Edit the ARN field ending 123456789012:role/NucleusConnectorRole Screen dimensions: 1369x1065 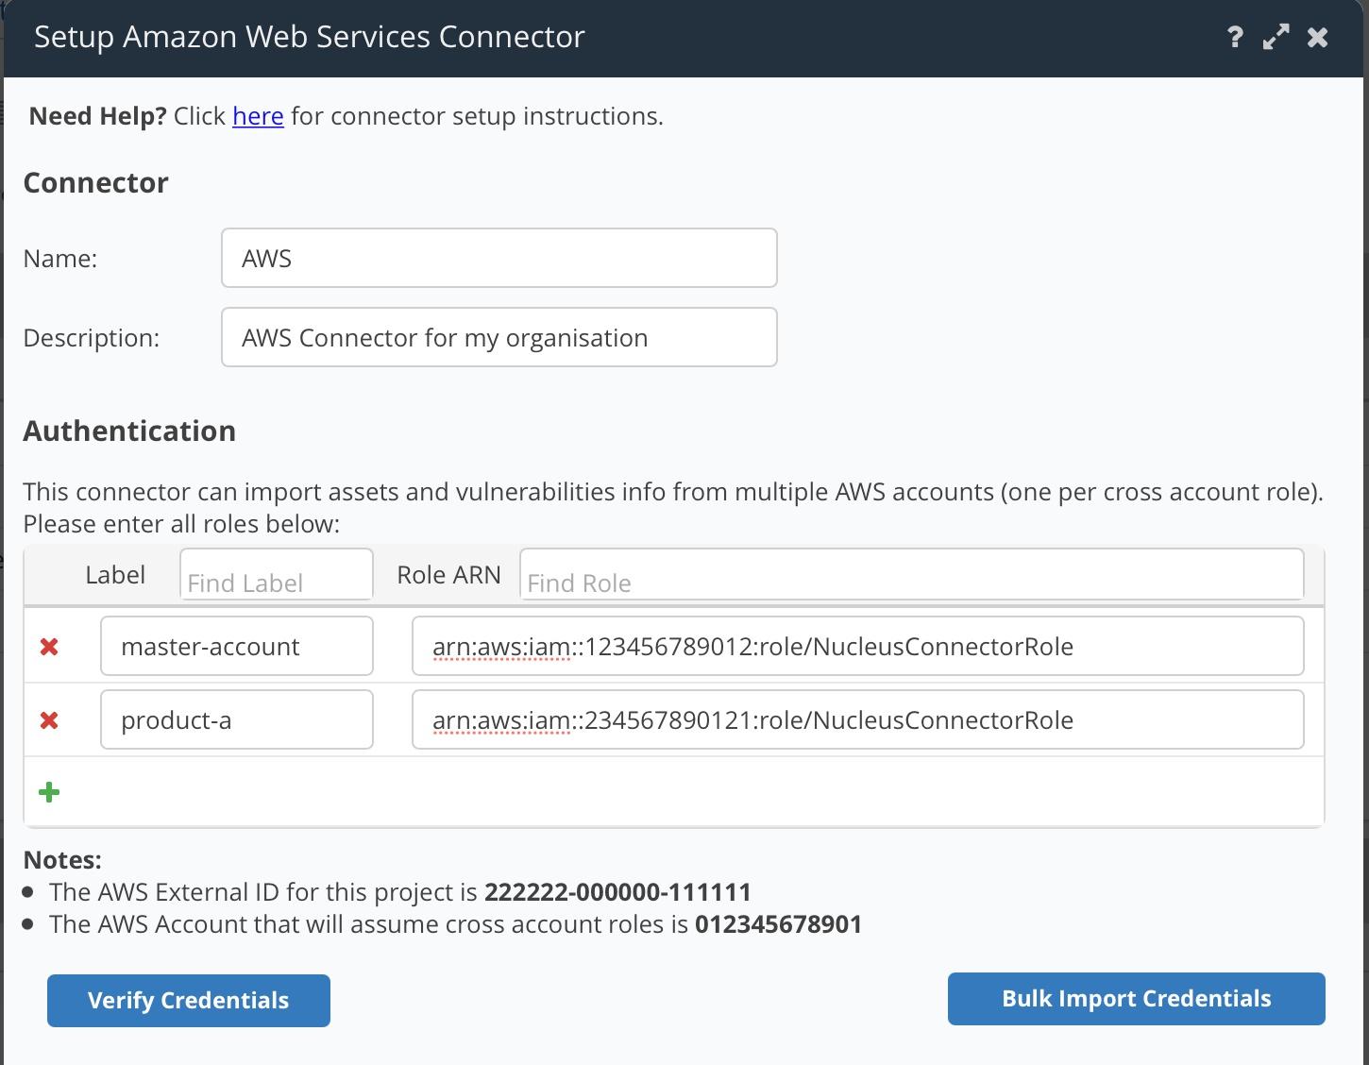858,646
